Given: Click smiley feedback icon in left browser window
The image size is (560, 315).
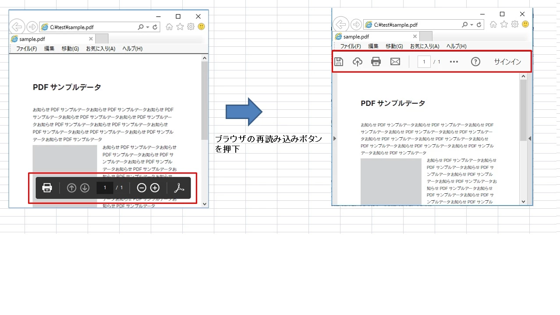Looking at the screenshot, I should 201,27.
